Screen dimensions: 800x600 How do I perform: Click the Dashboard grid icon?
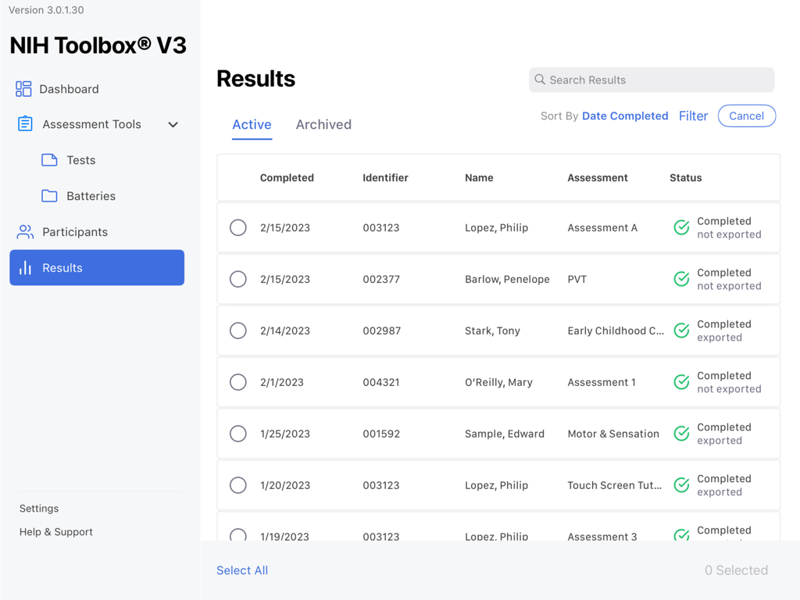(23, 89)
